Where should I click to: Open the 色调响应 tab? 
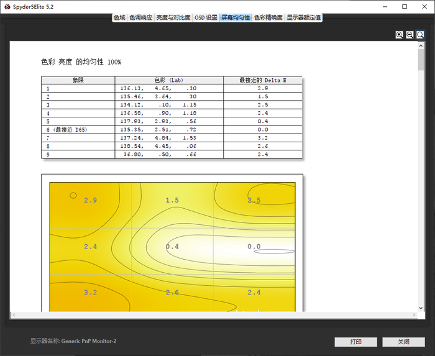click(141, 18)
